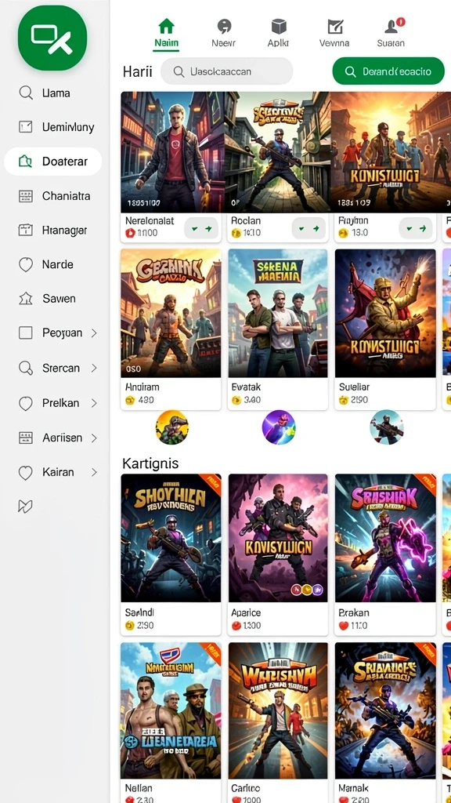Image resolution: width=451 pixels, height=803 pixels.
Task: Open Uemimluny in the sidebar
Action: [x=53, y=127]
